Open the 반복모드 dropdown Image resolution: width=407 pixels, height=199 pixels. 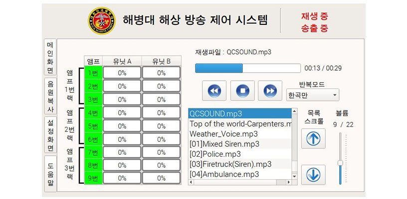[x=313, y=95]
